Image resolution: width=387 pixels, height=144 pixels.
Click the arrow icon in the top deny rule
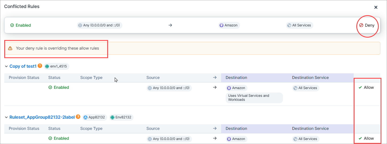(x=170, y=25)
